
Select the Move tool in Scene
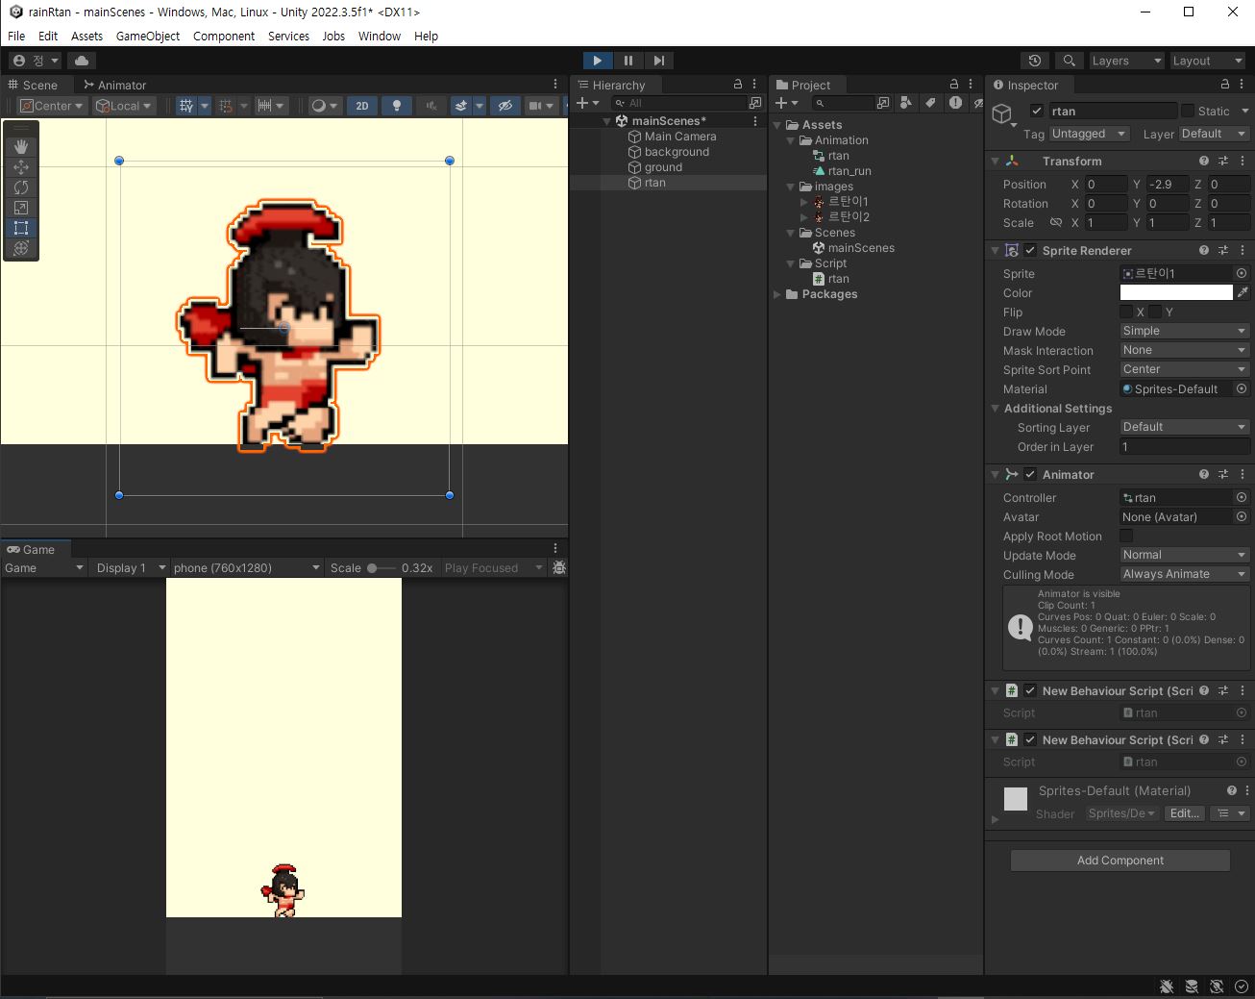click(21, 167)
